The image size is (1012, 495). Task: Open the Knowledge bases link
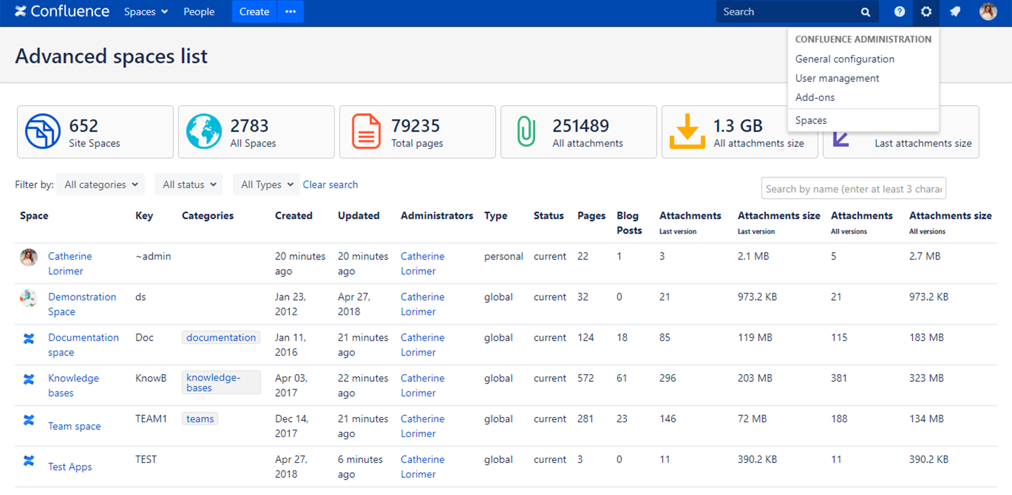click(x=73, y=386)
